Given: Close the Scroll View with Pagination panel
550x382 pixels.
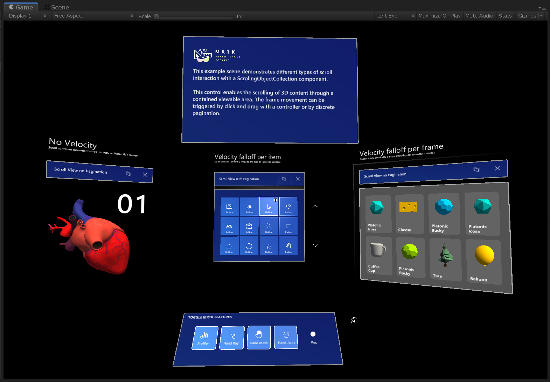Looking at the screenshot, I should (x=298, y=179).
